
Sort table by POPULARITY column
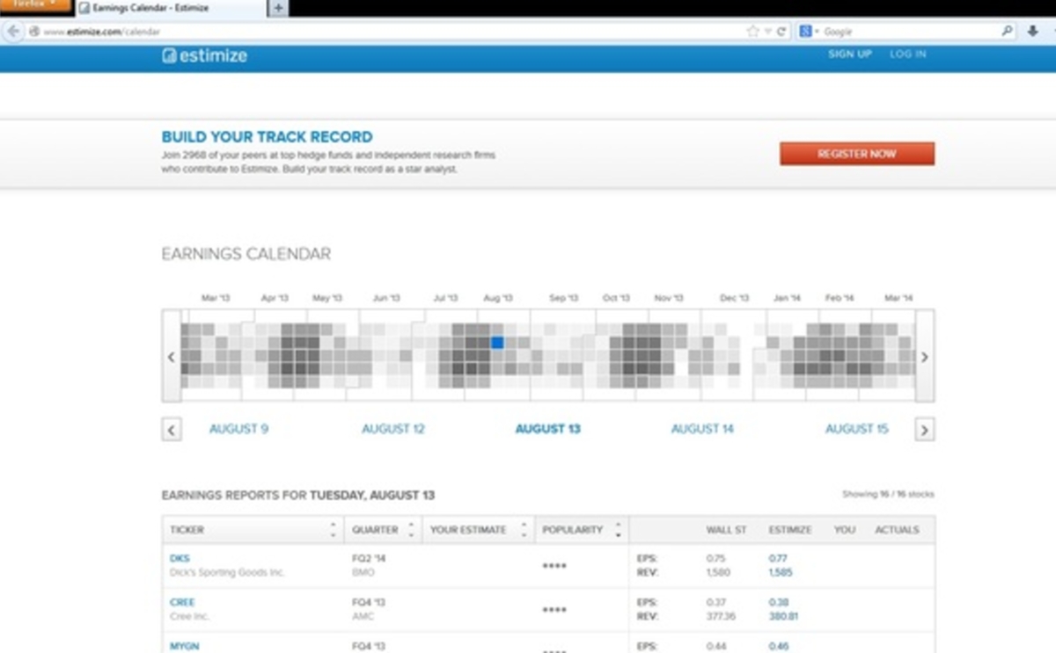tap(582, 530)
